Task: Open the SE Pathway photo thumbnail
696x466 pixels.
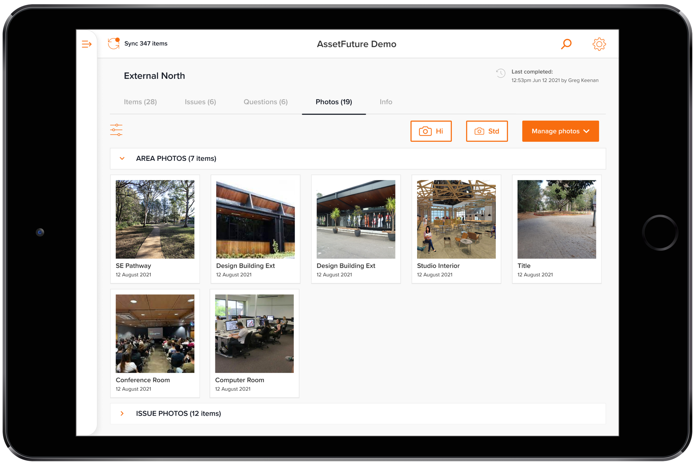Action: coord(155,219)
